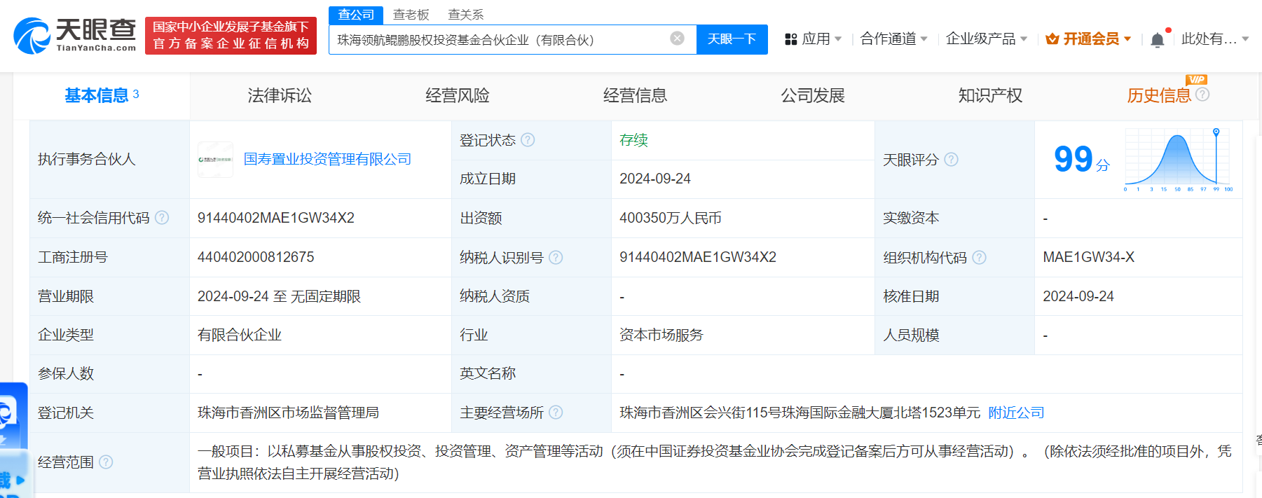Clear the search box with the X icon

pos(677,39)
